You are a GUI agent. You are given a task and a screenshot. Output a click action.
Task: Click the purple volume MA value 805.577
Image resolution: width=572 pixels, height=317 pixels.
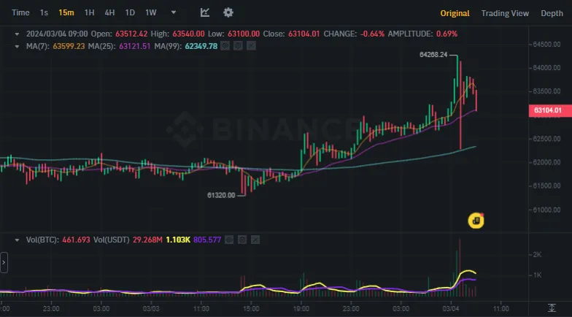coord(207,240)
